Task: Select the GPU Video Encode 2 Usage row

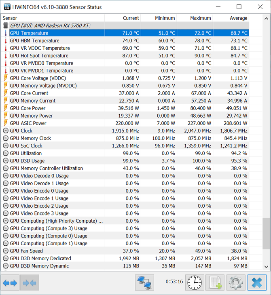Action: click(x=125, y=206)
